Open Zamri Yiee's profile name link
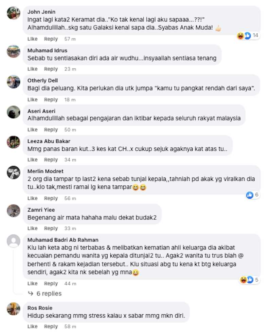269x332 pixels. pyautogui.click(x=41, y=210)
